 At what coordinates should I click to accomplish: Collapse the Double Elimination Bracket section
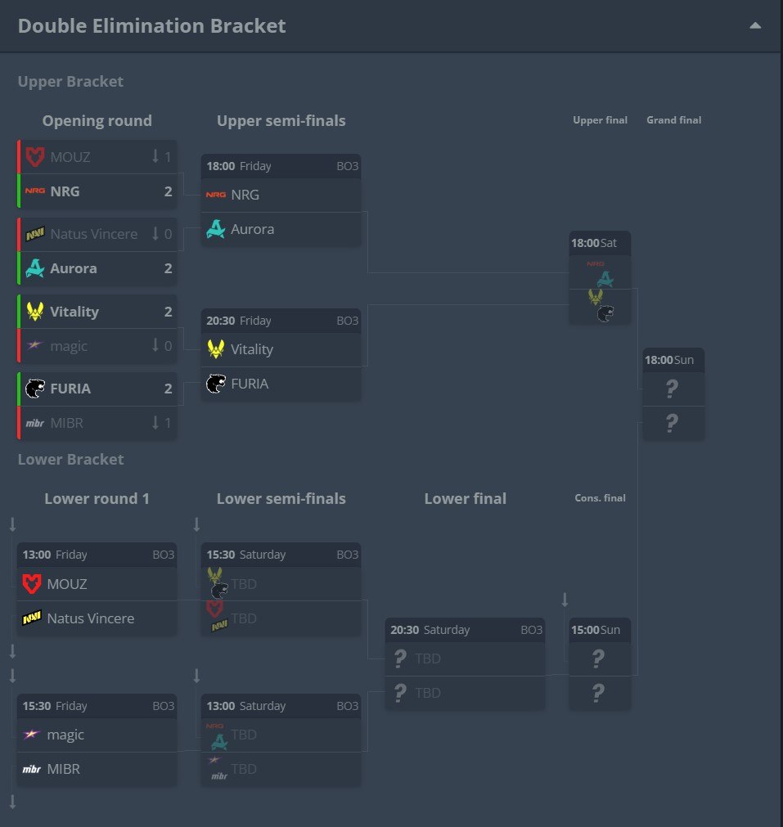coord(755,25)
